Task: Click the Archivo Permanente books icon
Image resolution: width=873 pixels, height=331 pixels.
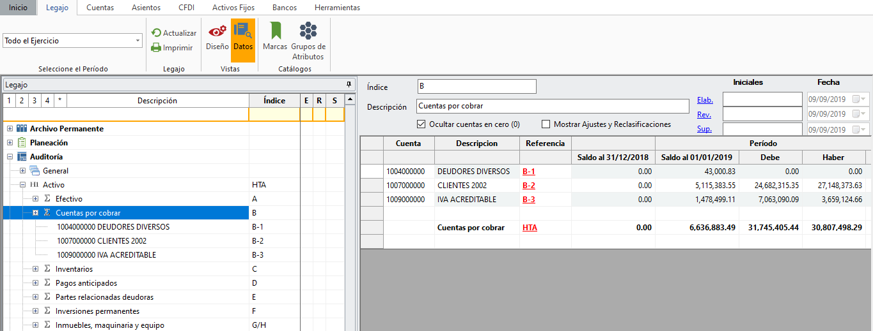Action: [x=22, y=129]
